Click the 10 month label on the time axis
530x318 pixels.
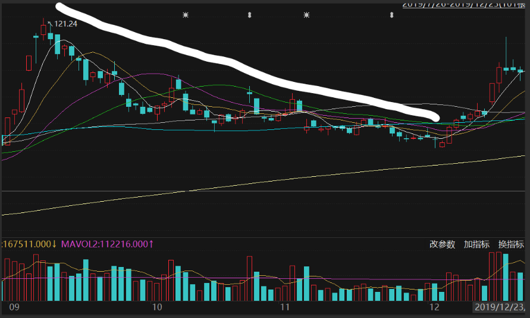pyautogui.click(x=157, y=307)
